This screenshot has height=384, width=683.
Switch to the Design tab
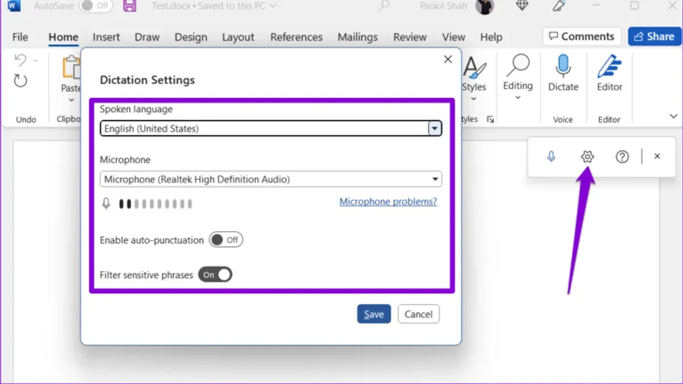[191, 37]
